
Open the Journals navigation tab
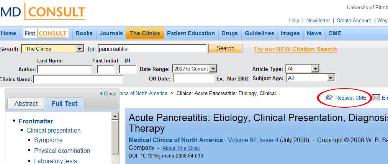[x=111, y=33]
